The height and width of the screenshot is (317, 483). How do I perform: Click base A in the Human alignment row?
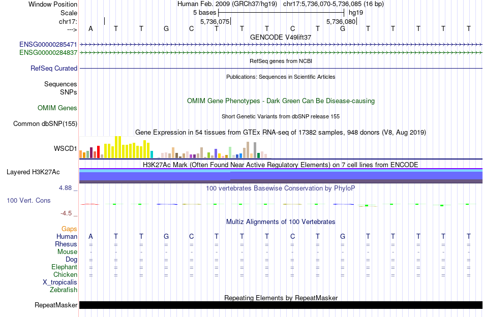(90, 236)
